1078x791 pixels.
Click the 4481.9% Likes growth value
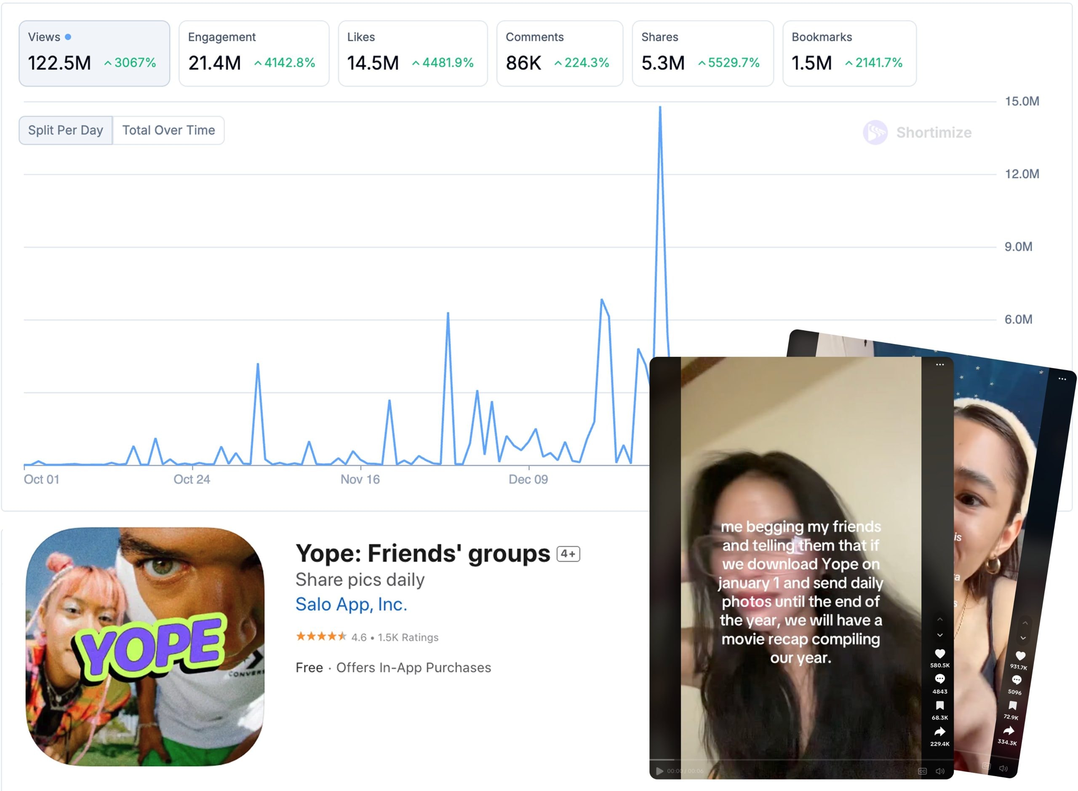pyautogui.click(x=443, y=63)
